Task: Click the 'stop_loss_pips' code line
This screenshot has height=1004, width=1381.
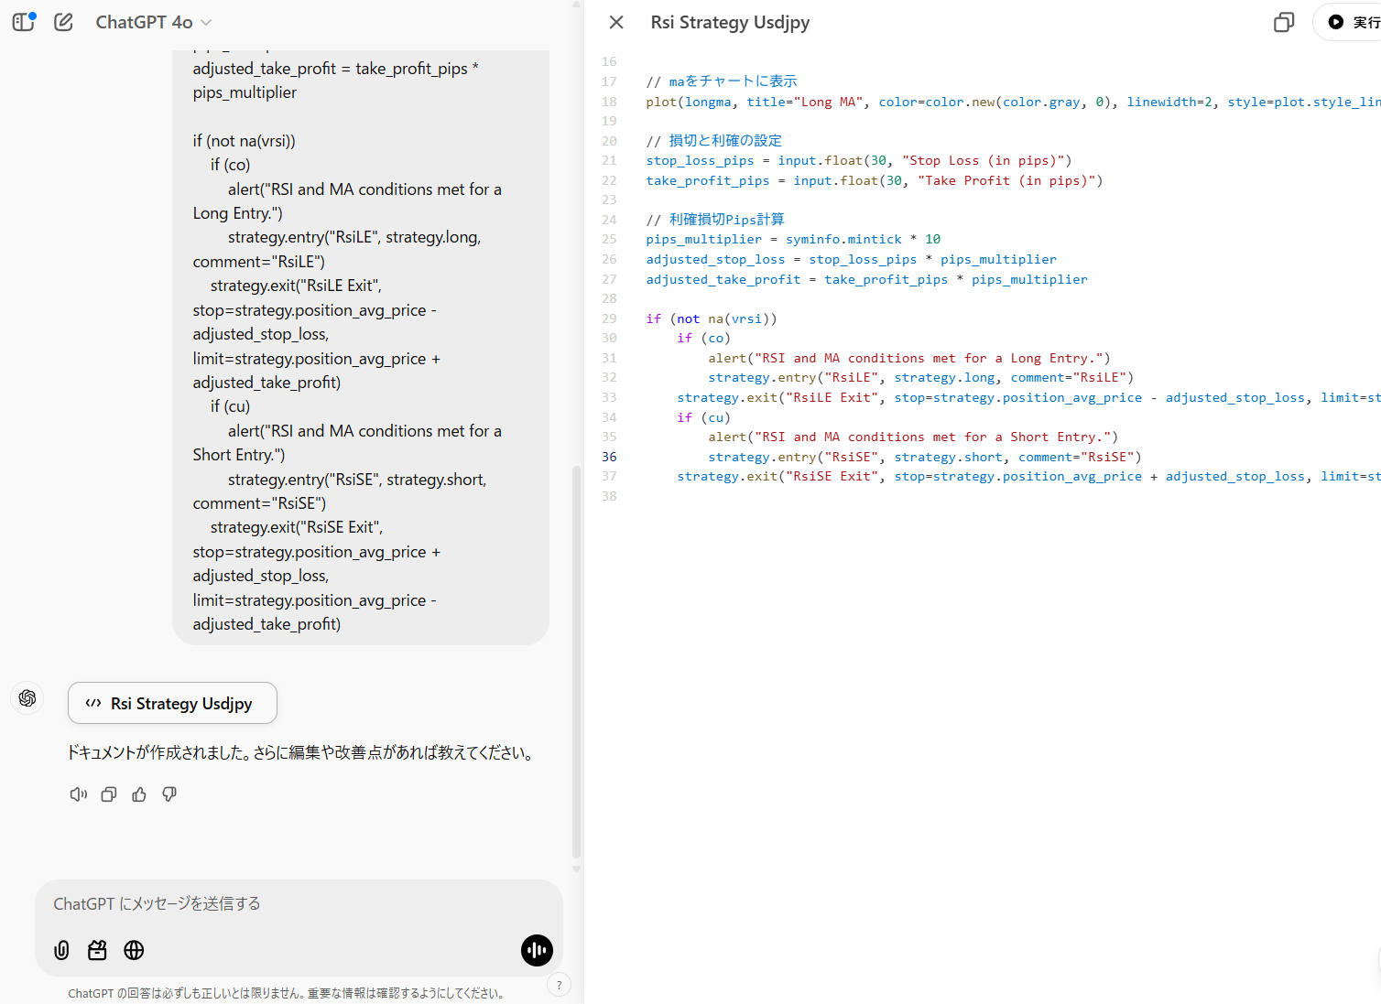Action: coord(858,160)
